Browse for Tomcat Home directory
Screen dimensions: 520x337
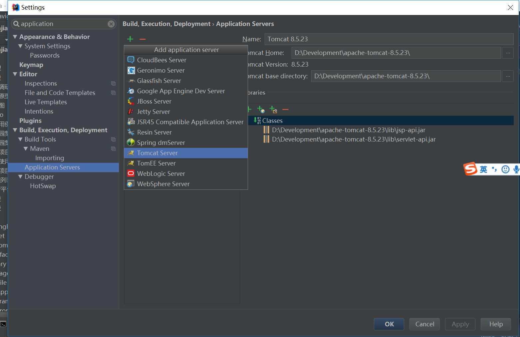(x=508, y=53)
